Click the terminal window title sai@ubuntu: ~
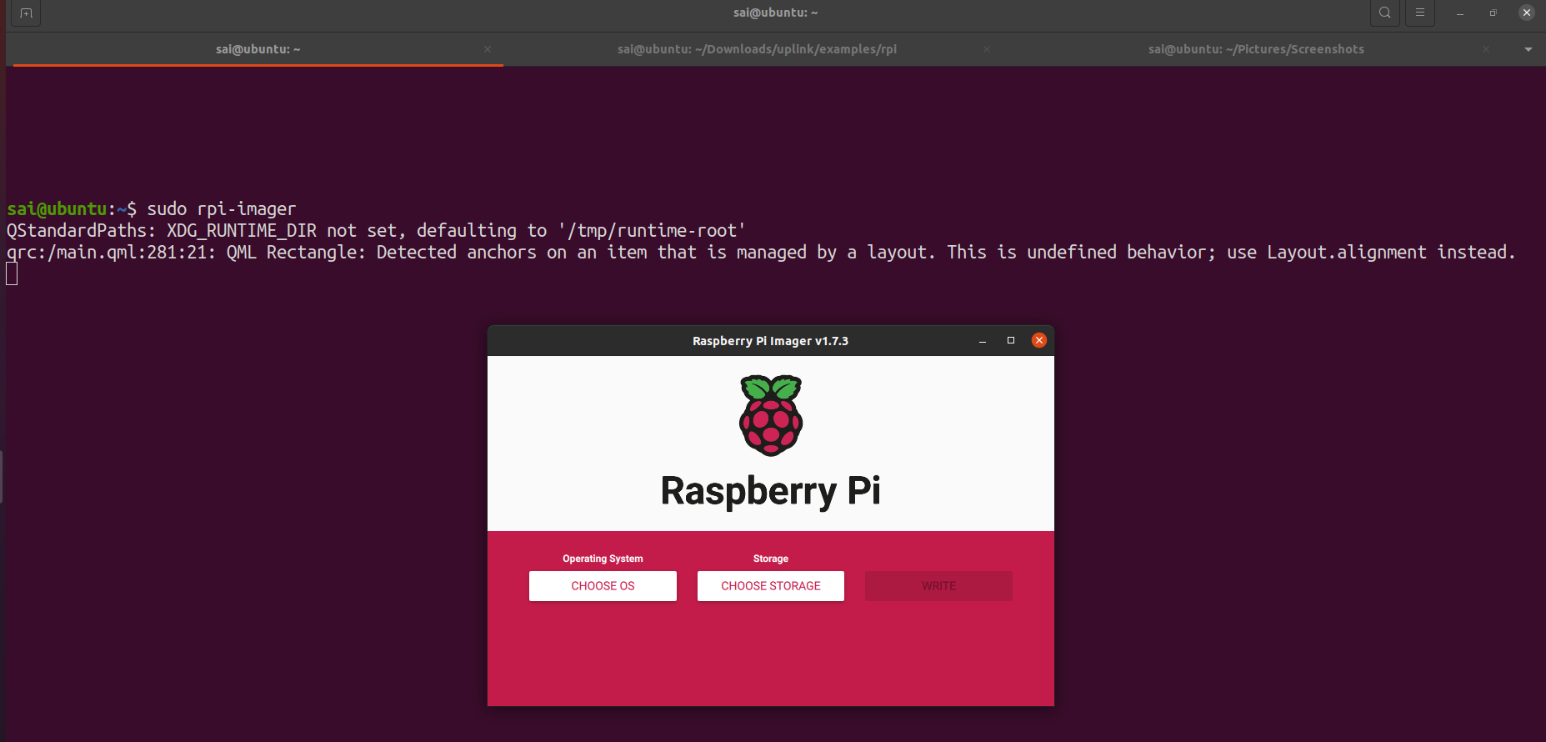This screenshot has width=1546, height=742. pos(775,13)
